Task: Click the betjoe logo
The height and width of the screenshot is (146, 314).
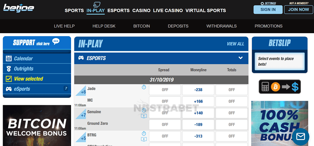Action: tap(19, 8)
